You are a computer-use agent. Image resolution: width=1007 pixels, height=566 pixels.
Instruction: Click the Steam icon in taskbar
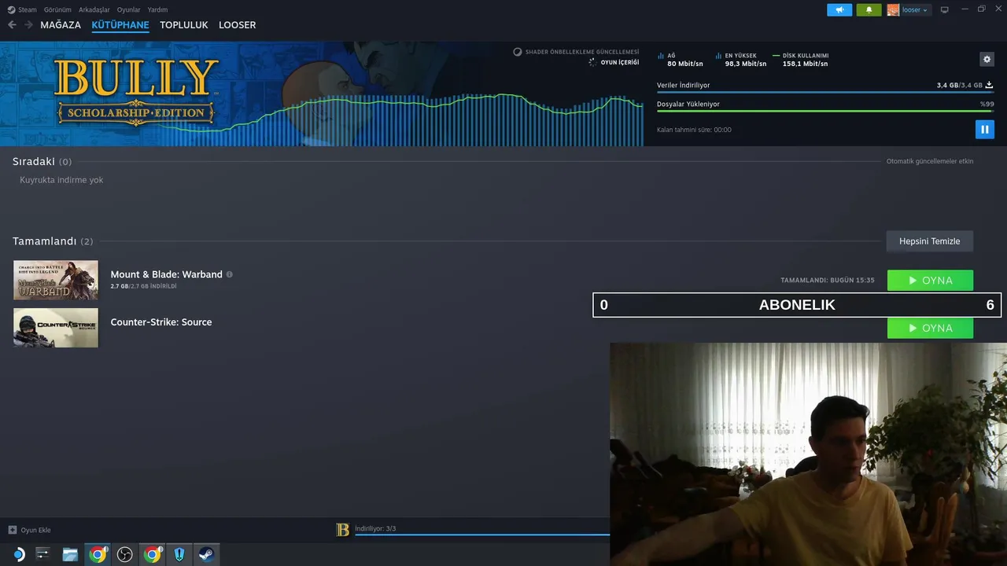205,554
